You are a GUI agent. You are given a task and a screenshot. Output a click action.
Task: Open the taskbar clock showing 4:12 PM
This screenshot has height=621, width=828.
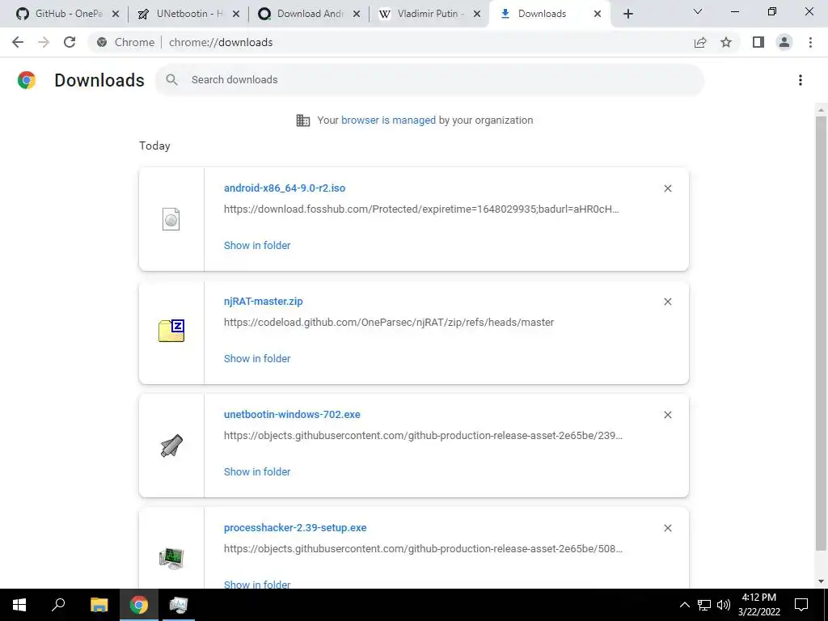(x=758, y=605)
